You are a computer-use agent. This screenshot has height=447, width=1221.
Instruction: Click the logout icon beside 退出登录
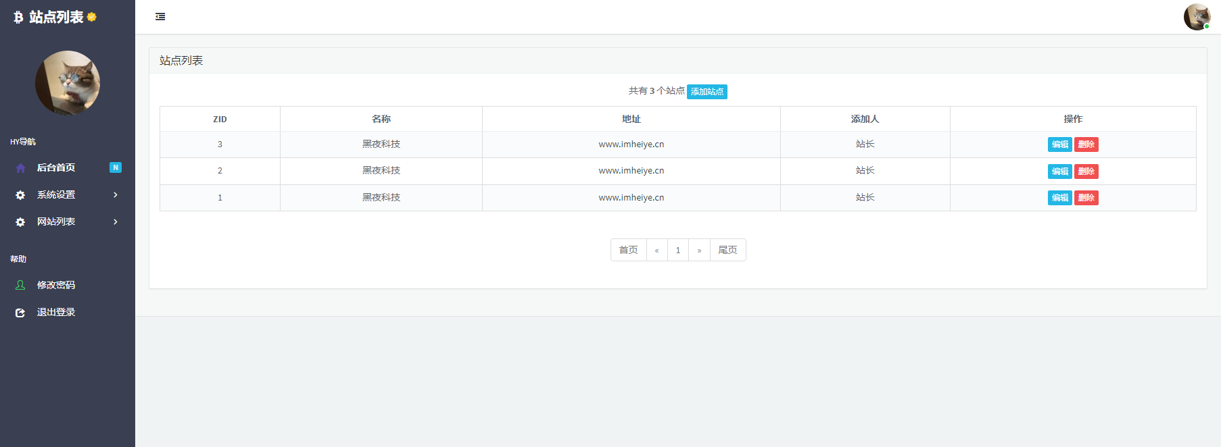[20, 313]
